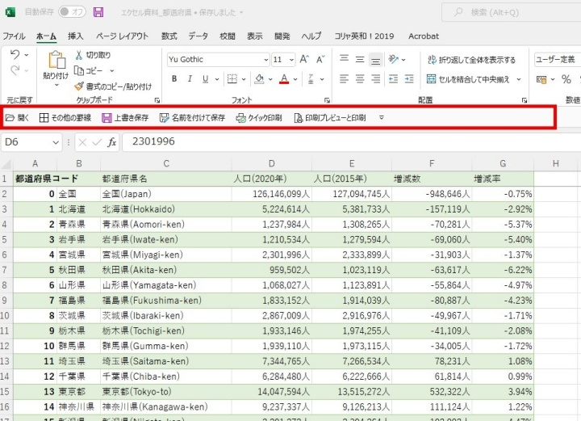Align text left
The image size is (581, 421).
[345, 79]
